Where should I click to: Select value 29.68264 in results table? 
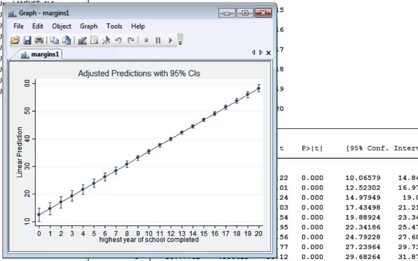tap(363, 257)
